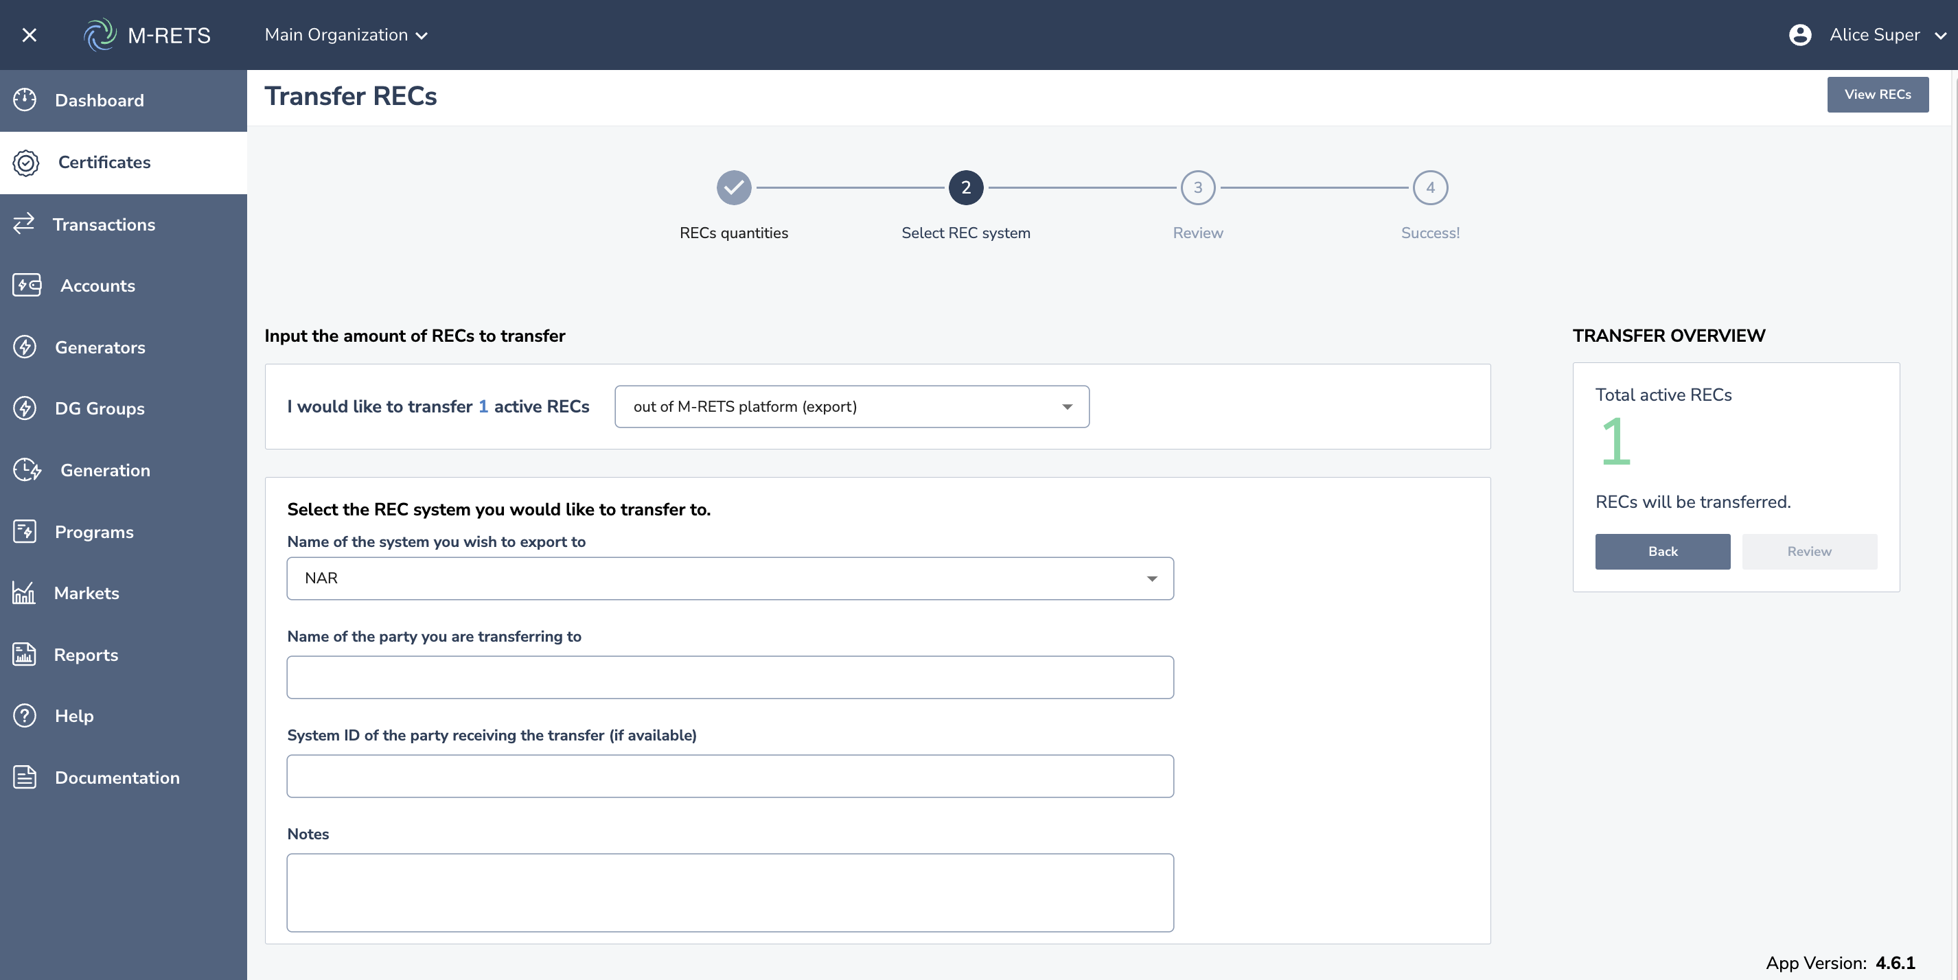Click the Help question mark icon
Screen dimensions: 1958x980
click(x=25, y=716)
